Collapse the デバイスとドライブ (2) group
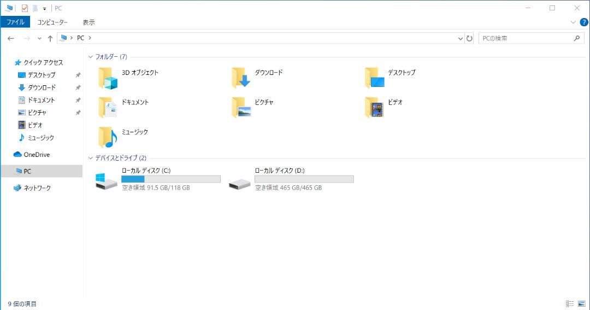590x310 pixels. [90, 158]
